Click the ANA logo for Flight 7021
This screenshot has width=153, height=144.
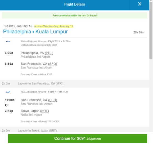tap(8, 42)
